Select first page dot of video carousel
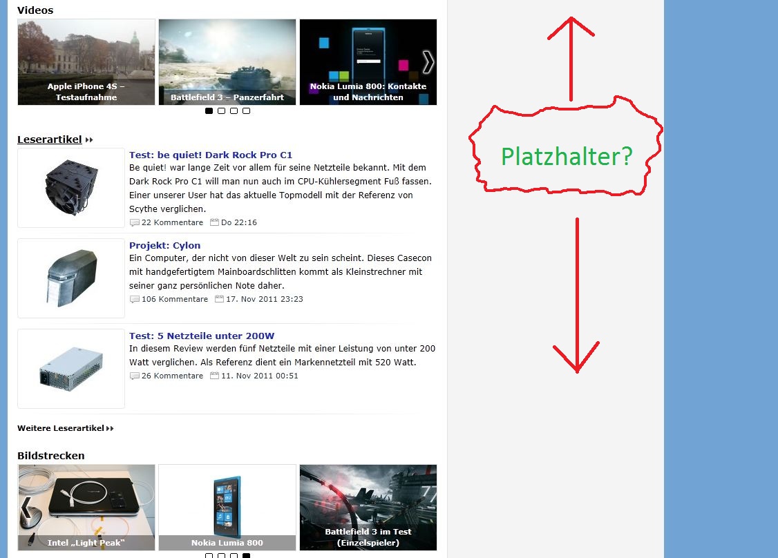This screenshot has height=558, width=778. pyautogui.click(x=209, y=110)
